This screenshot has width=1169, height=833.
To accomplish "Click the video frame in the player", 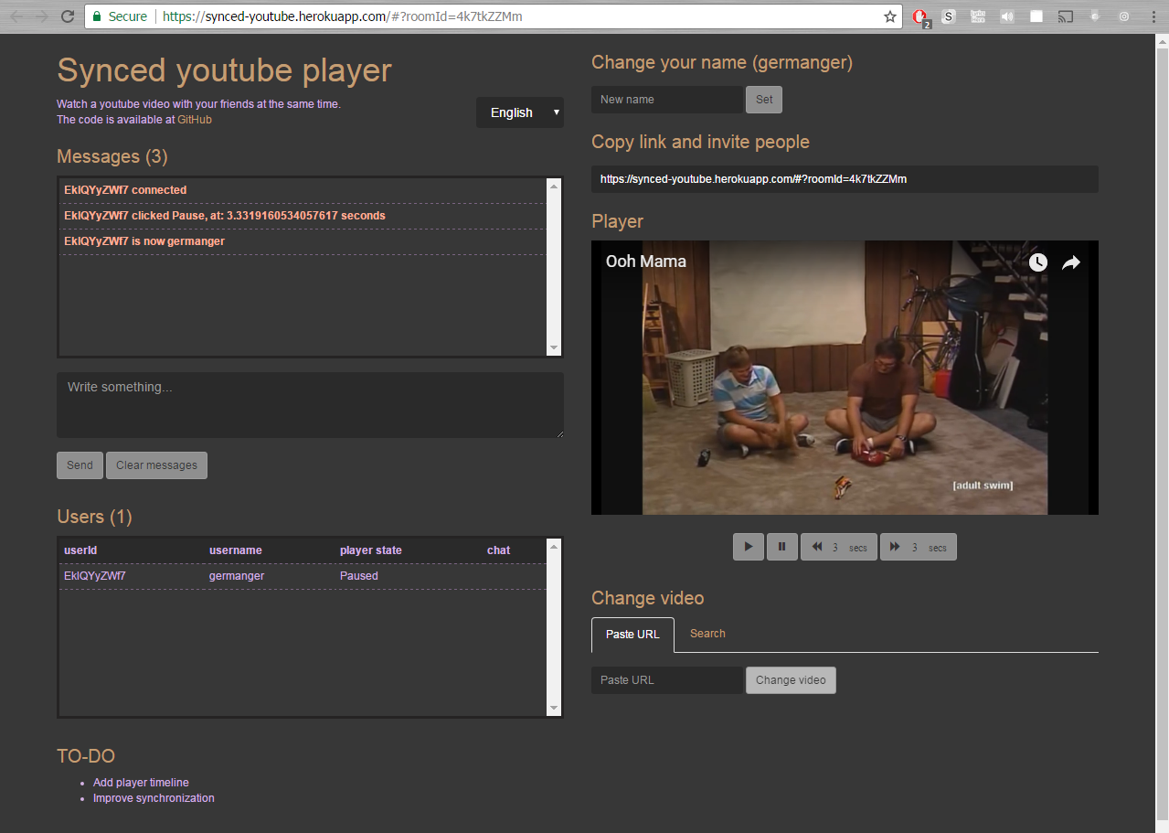I will (845, 378).
